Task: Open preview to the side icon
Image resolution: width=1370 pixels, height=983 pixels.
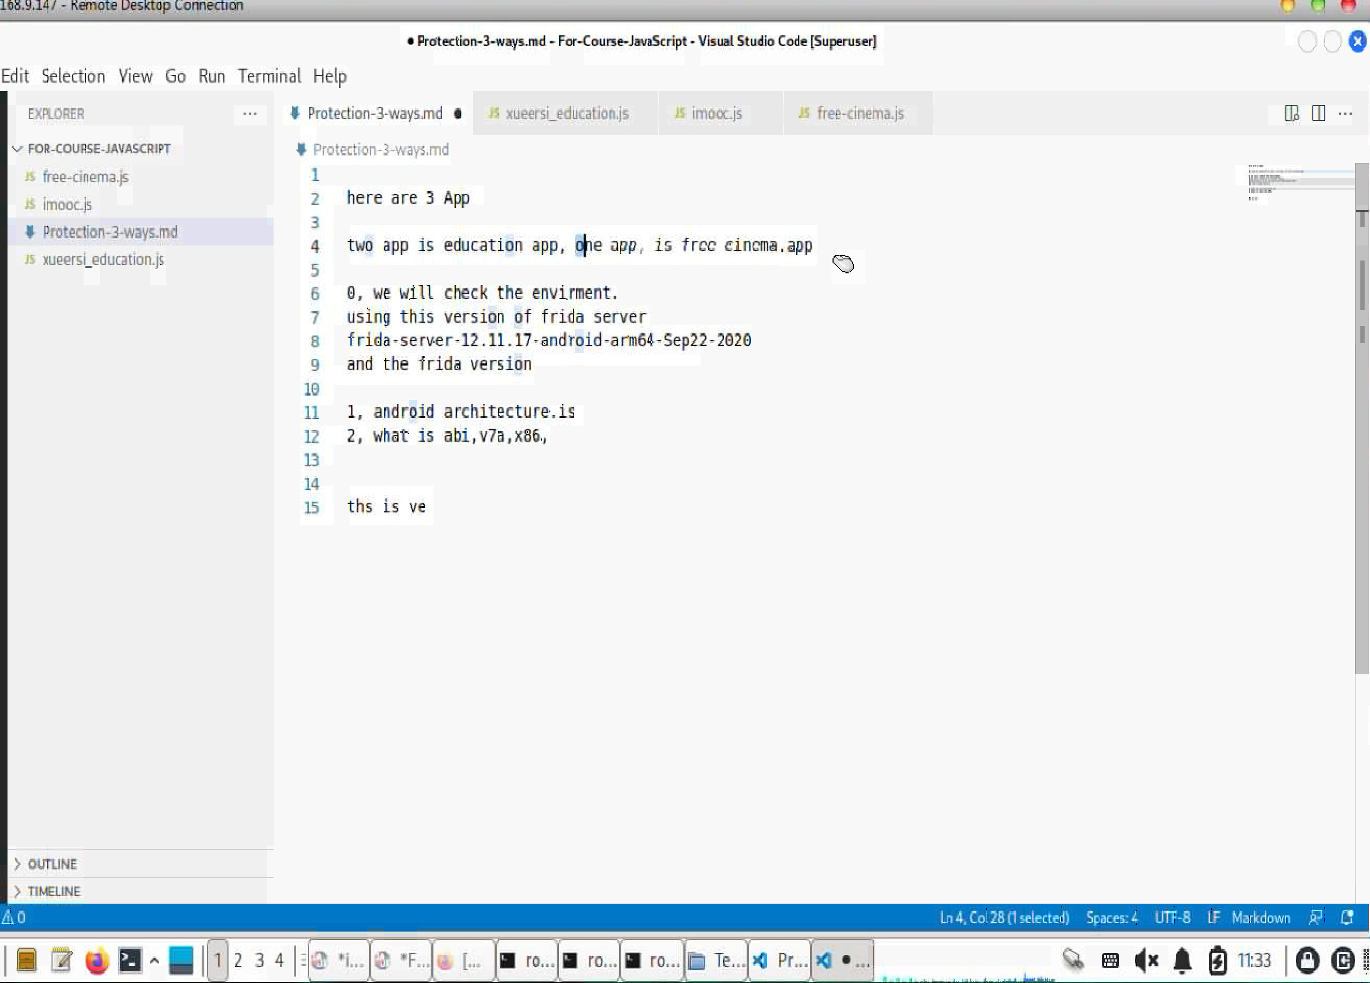Action: 1292,114
